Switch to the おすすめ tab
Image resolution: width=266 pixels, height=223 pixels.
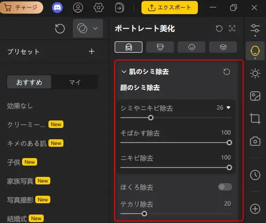[29, 82]
